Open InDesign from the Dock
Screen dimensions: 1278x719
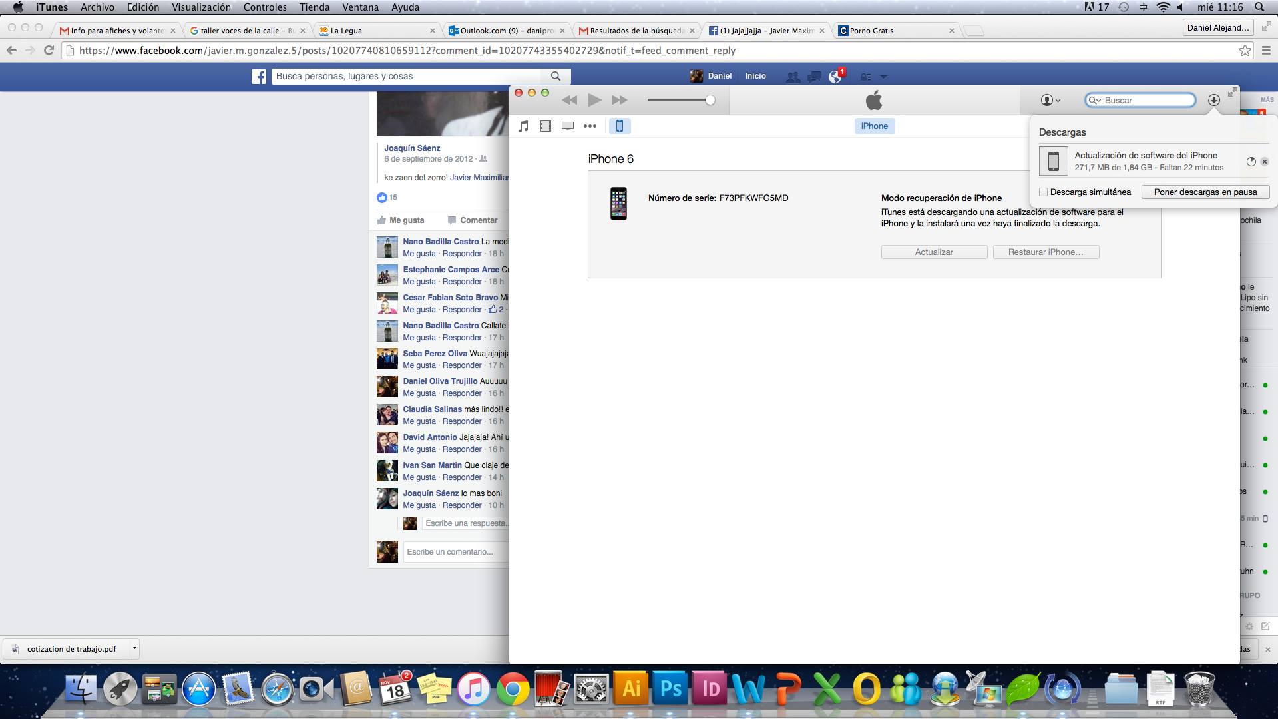tap(708, 689)
